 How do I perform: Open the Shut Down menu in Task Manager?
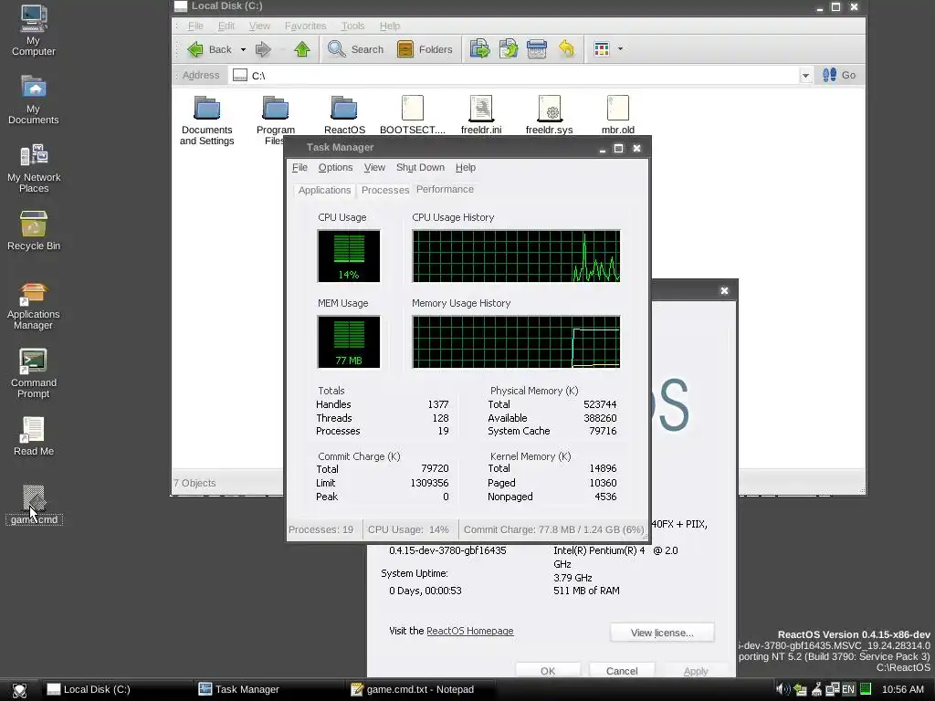420,168
